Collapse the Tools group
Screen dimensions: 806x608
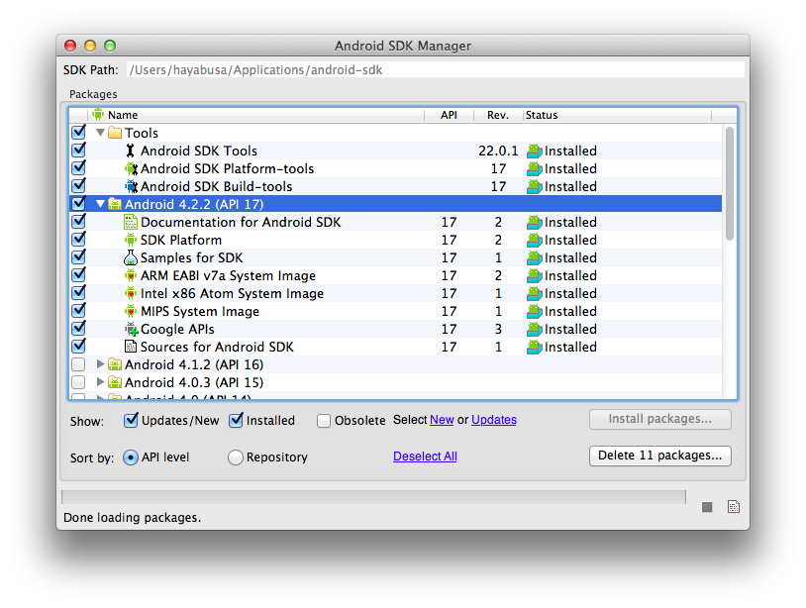[101, 133]
